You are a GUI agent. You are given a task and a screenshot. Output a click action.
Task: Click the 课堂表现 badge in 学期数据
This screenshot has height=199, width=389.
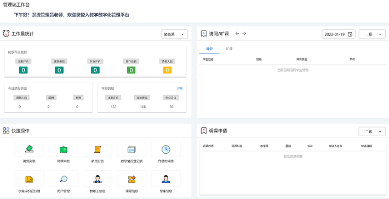point(142,97)
